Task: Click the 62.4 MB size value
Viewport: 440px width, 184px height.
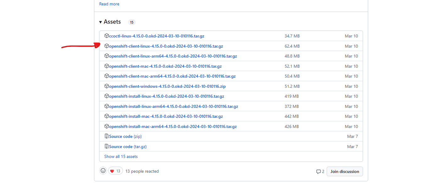Action: pos(292,46)
